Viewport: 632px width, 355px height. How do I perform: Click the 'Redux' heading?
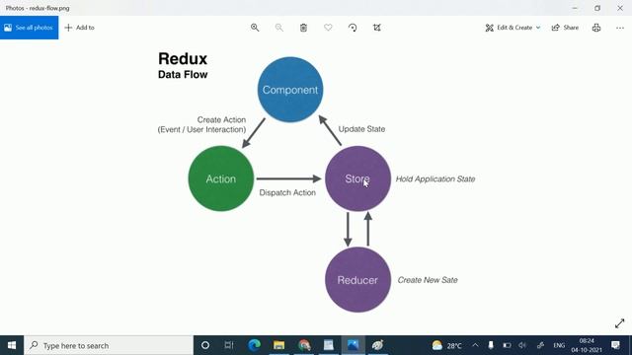(183, 59)
